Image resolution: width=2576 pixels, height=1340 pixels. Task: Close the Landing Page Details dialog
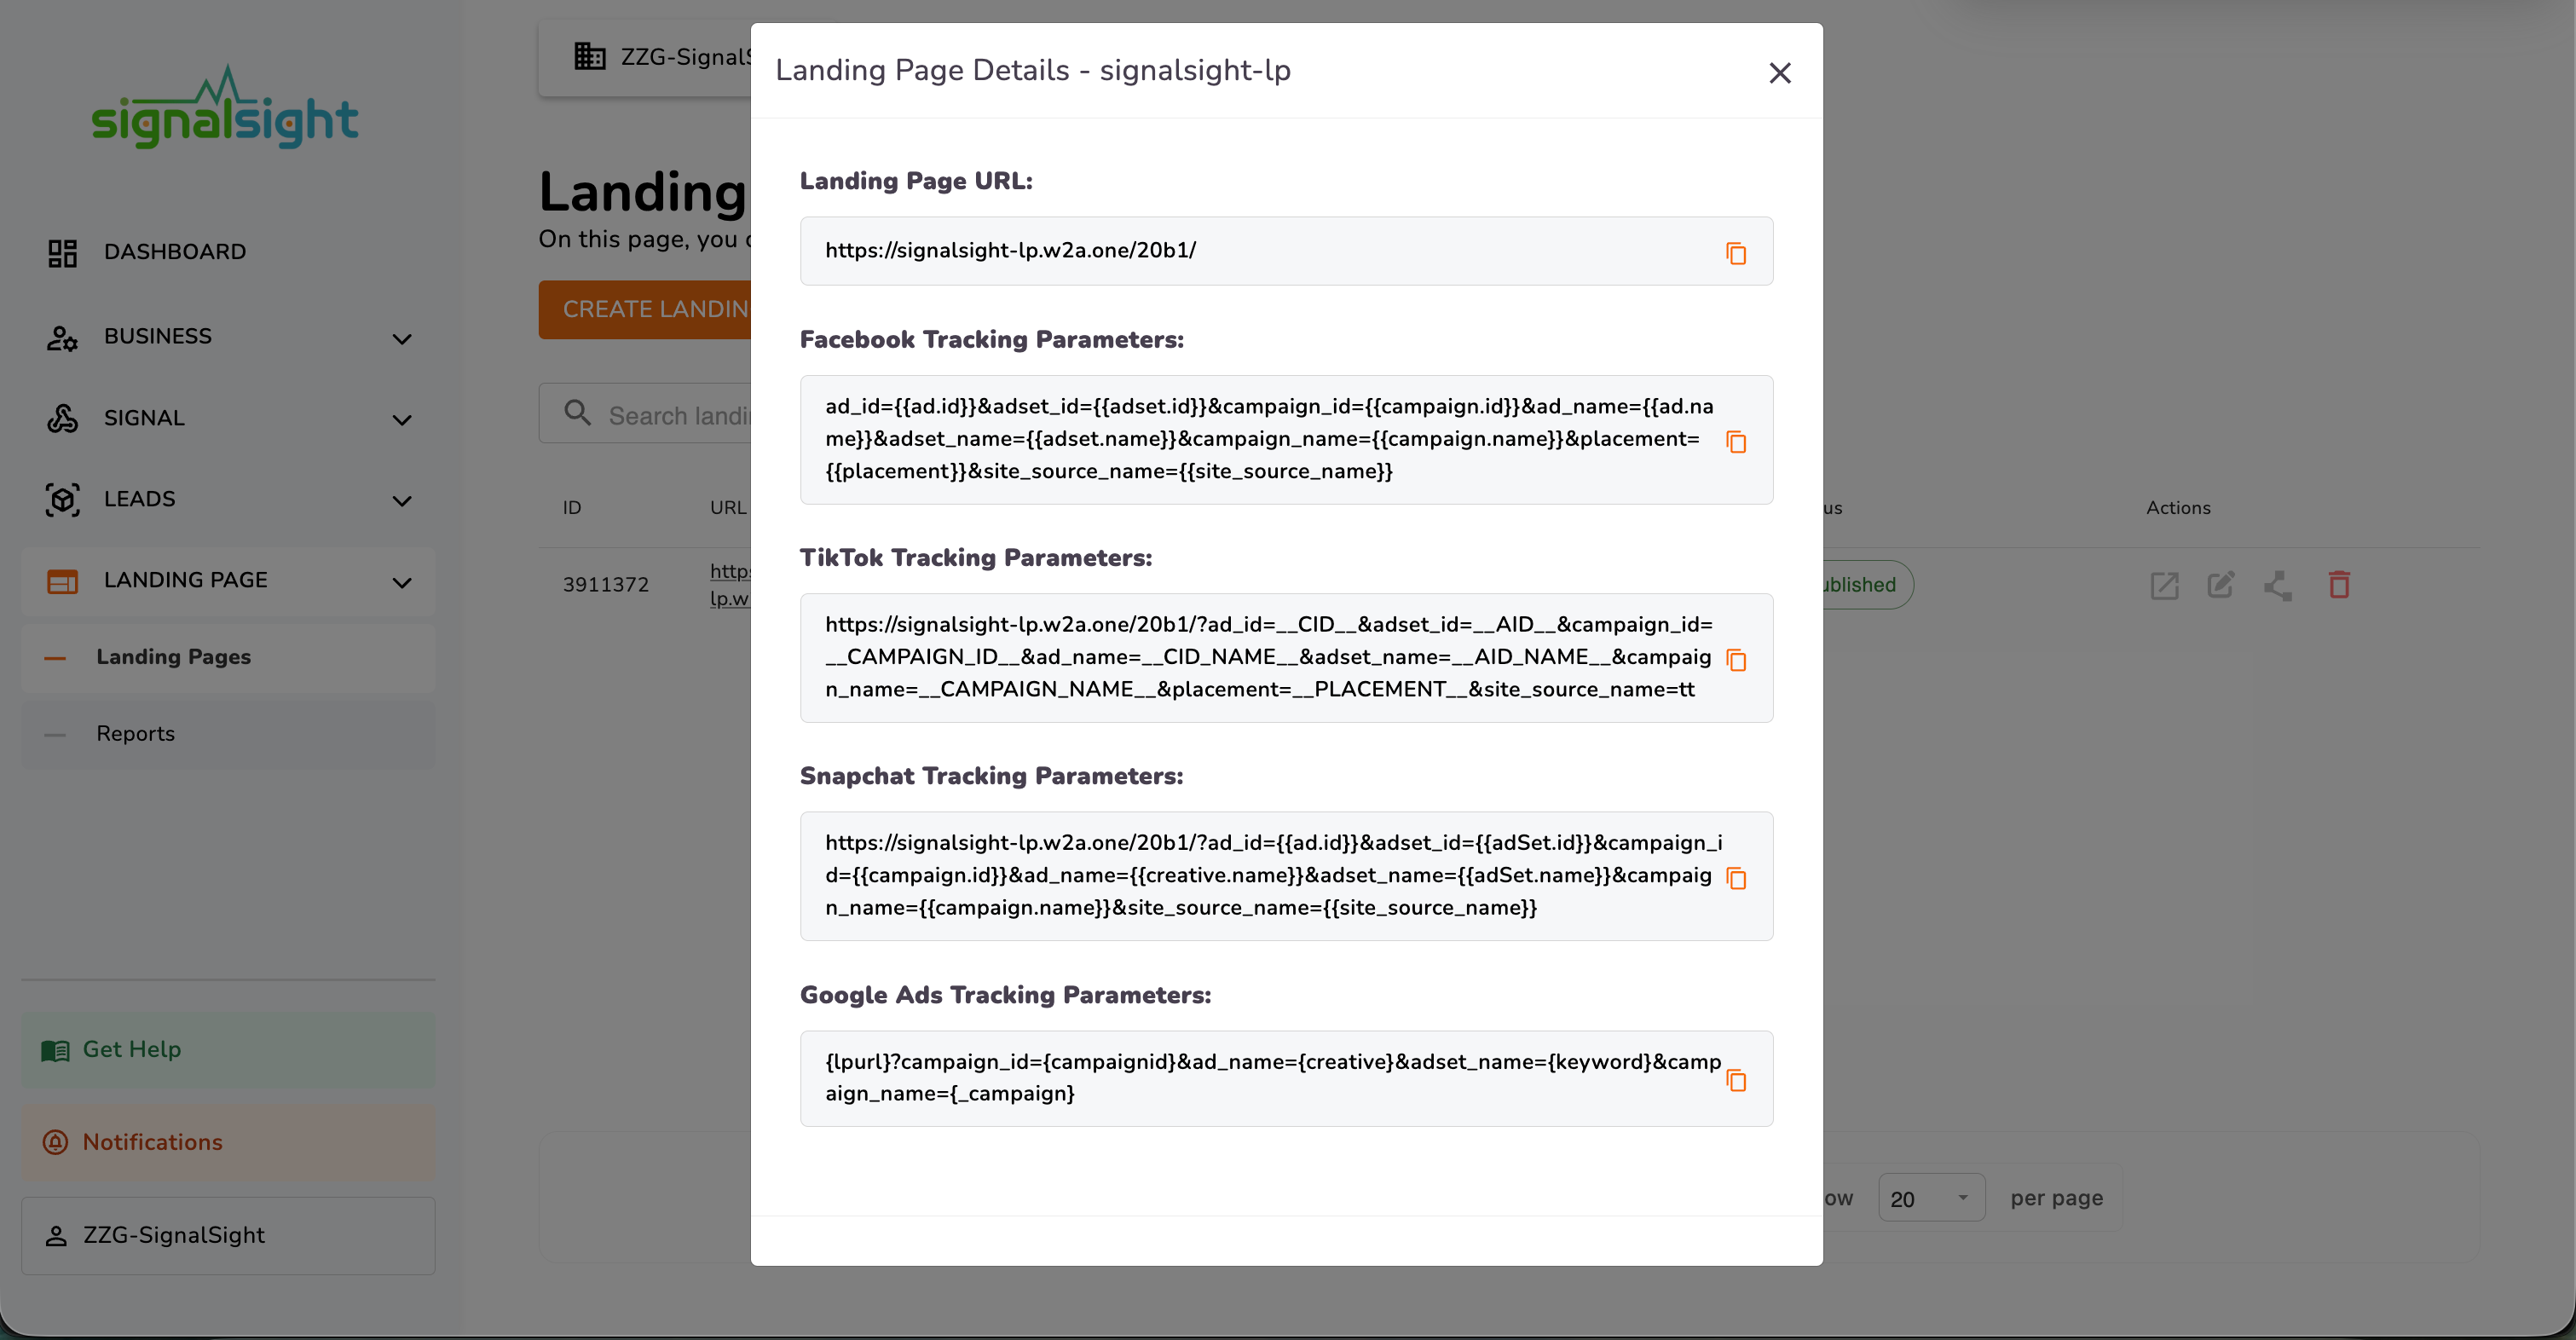click(1779, 72)
